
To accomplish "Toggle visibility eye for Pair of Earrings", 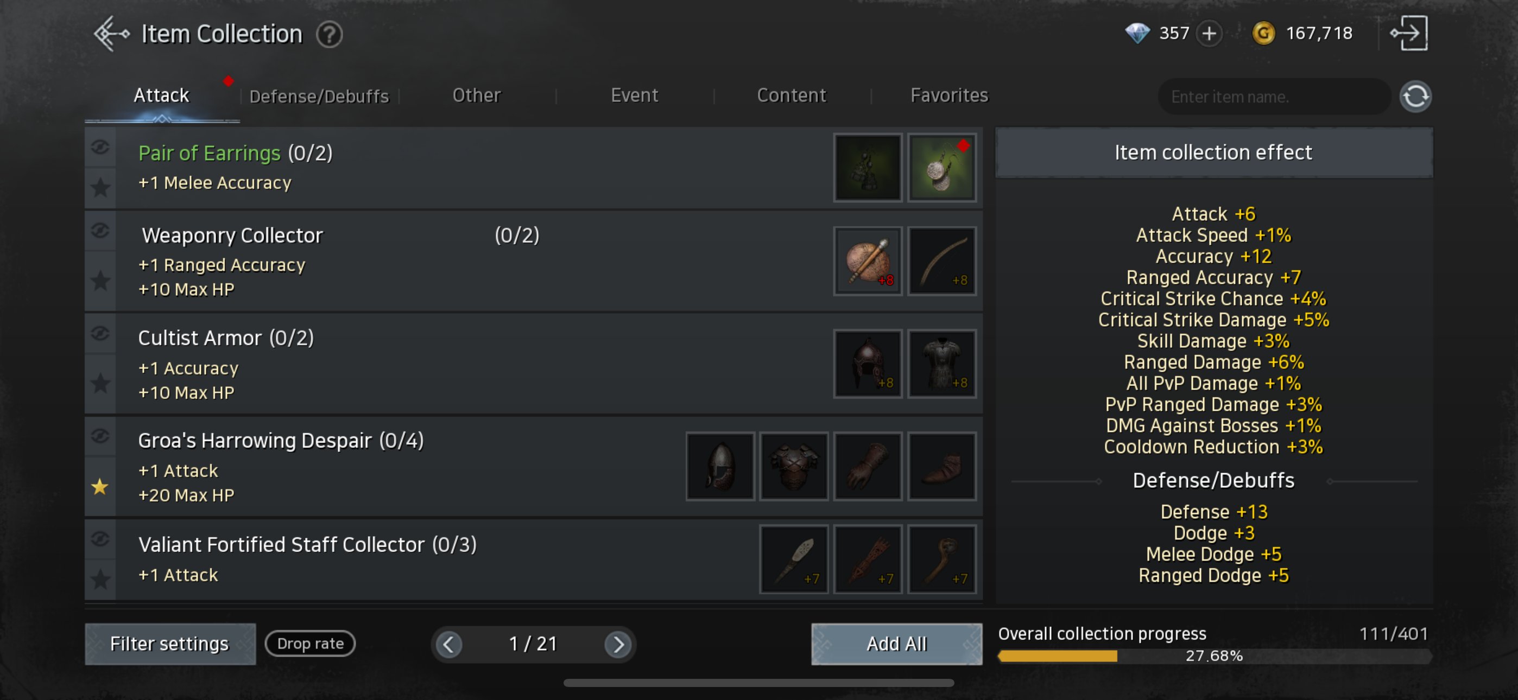I will (x=100, y=147).
